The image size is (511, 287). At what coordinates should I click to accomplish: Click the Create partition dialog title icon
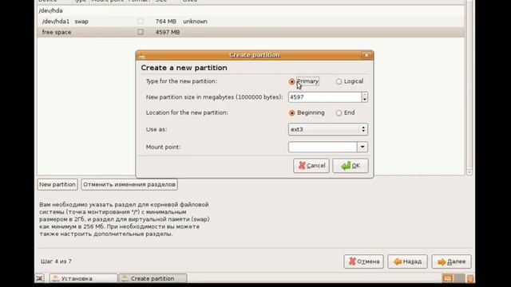142,56
